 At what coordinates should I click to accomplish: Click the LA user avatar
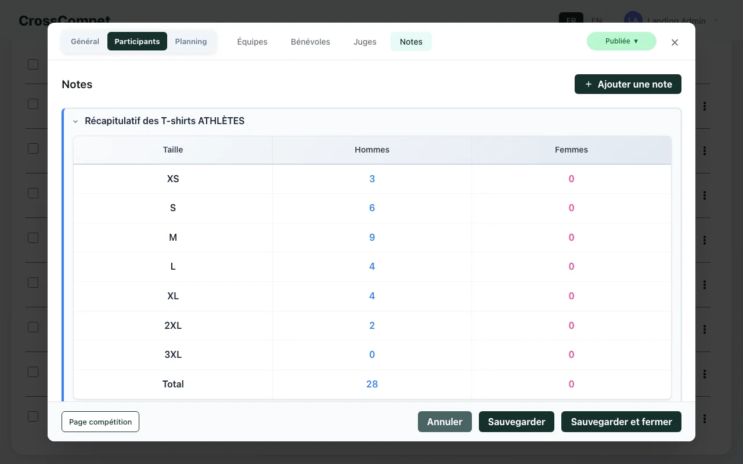pos(633,20)
